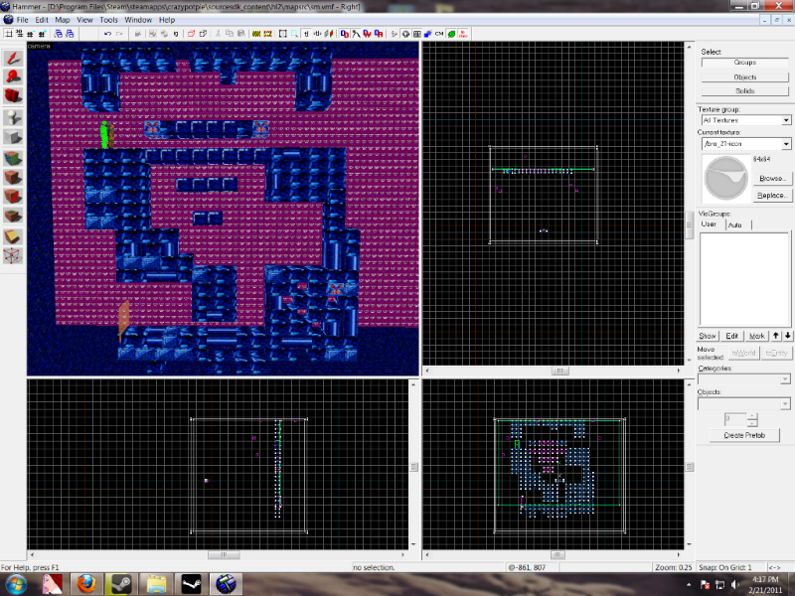Open the Toggle Texture Application tool
This screenshot has height=596, width=795.
coord(13,158)
